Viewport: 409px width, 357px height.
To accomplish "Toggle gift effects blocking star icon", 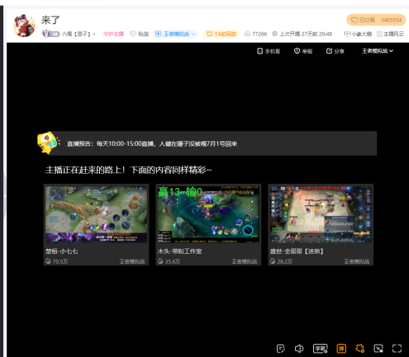I will 359,349.
